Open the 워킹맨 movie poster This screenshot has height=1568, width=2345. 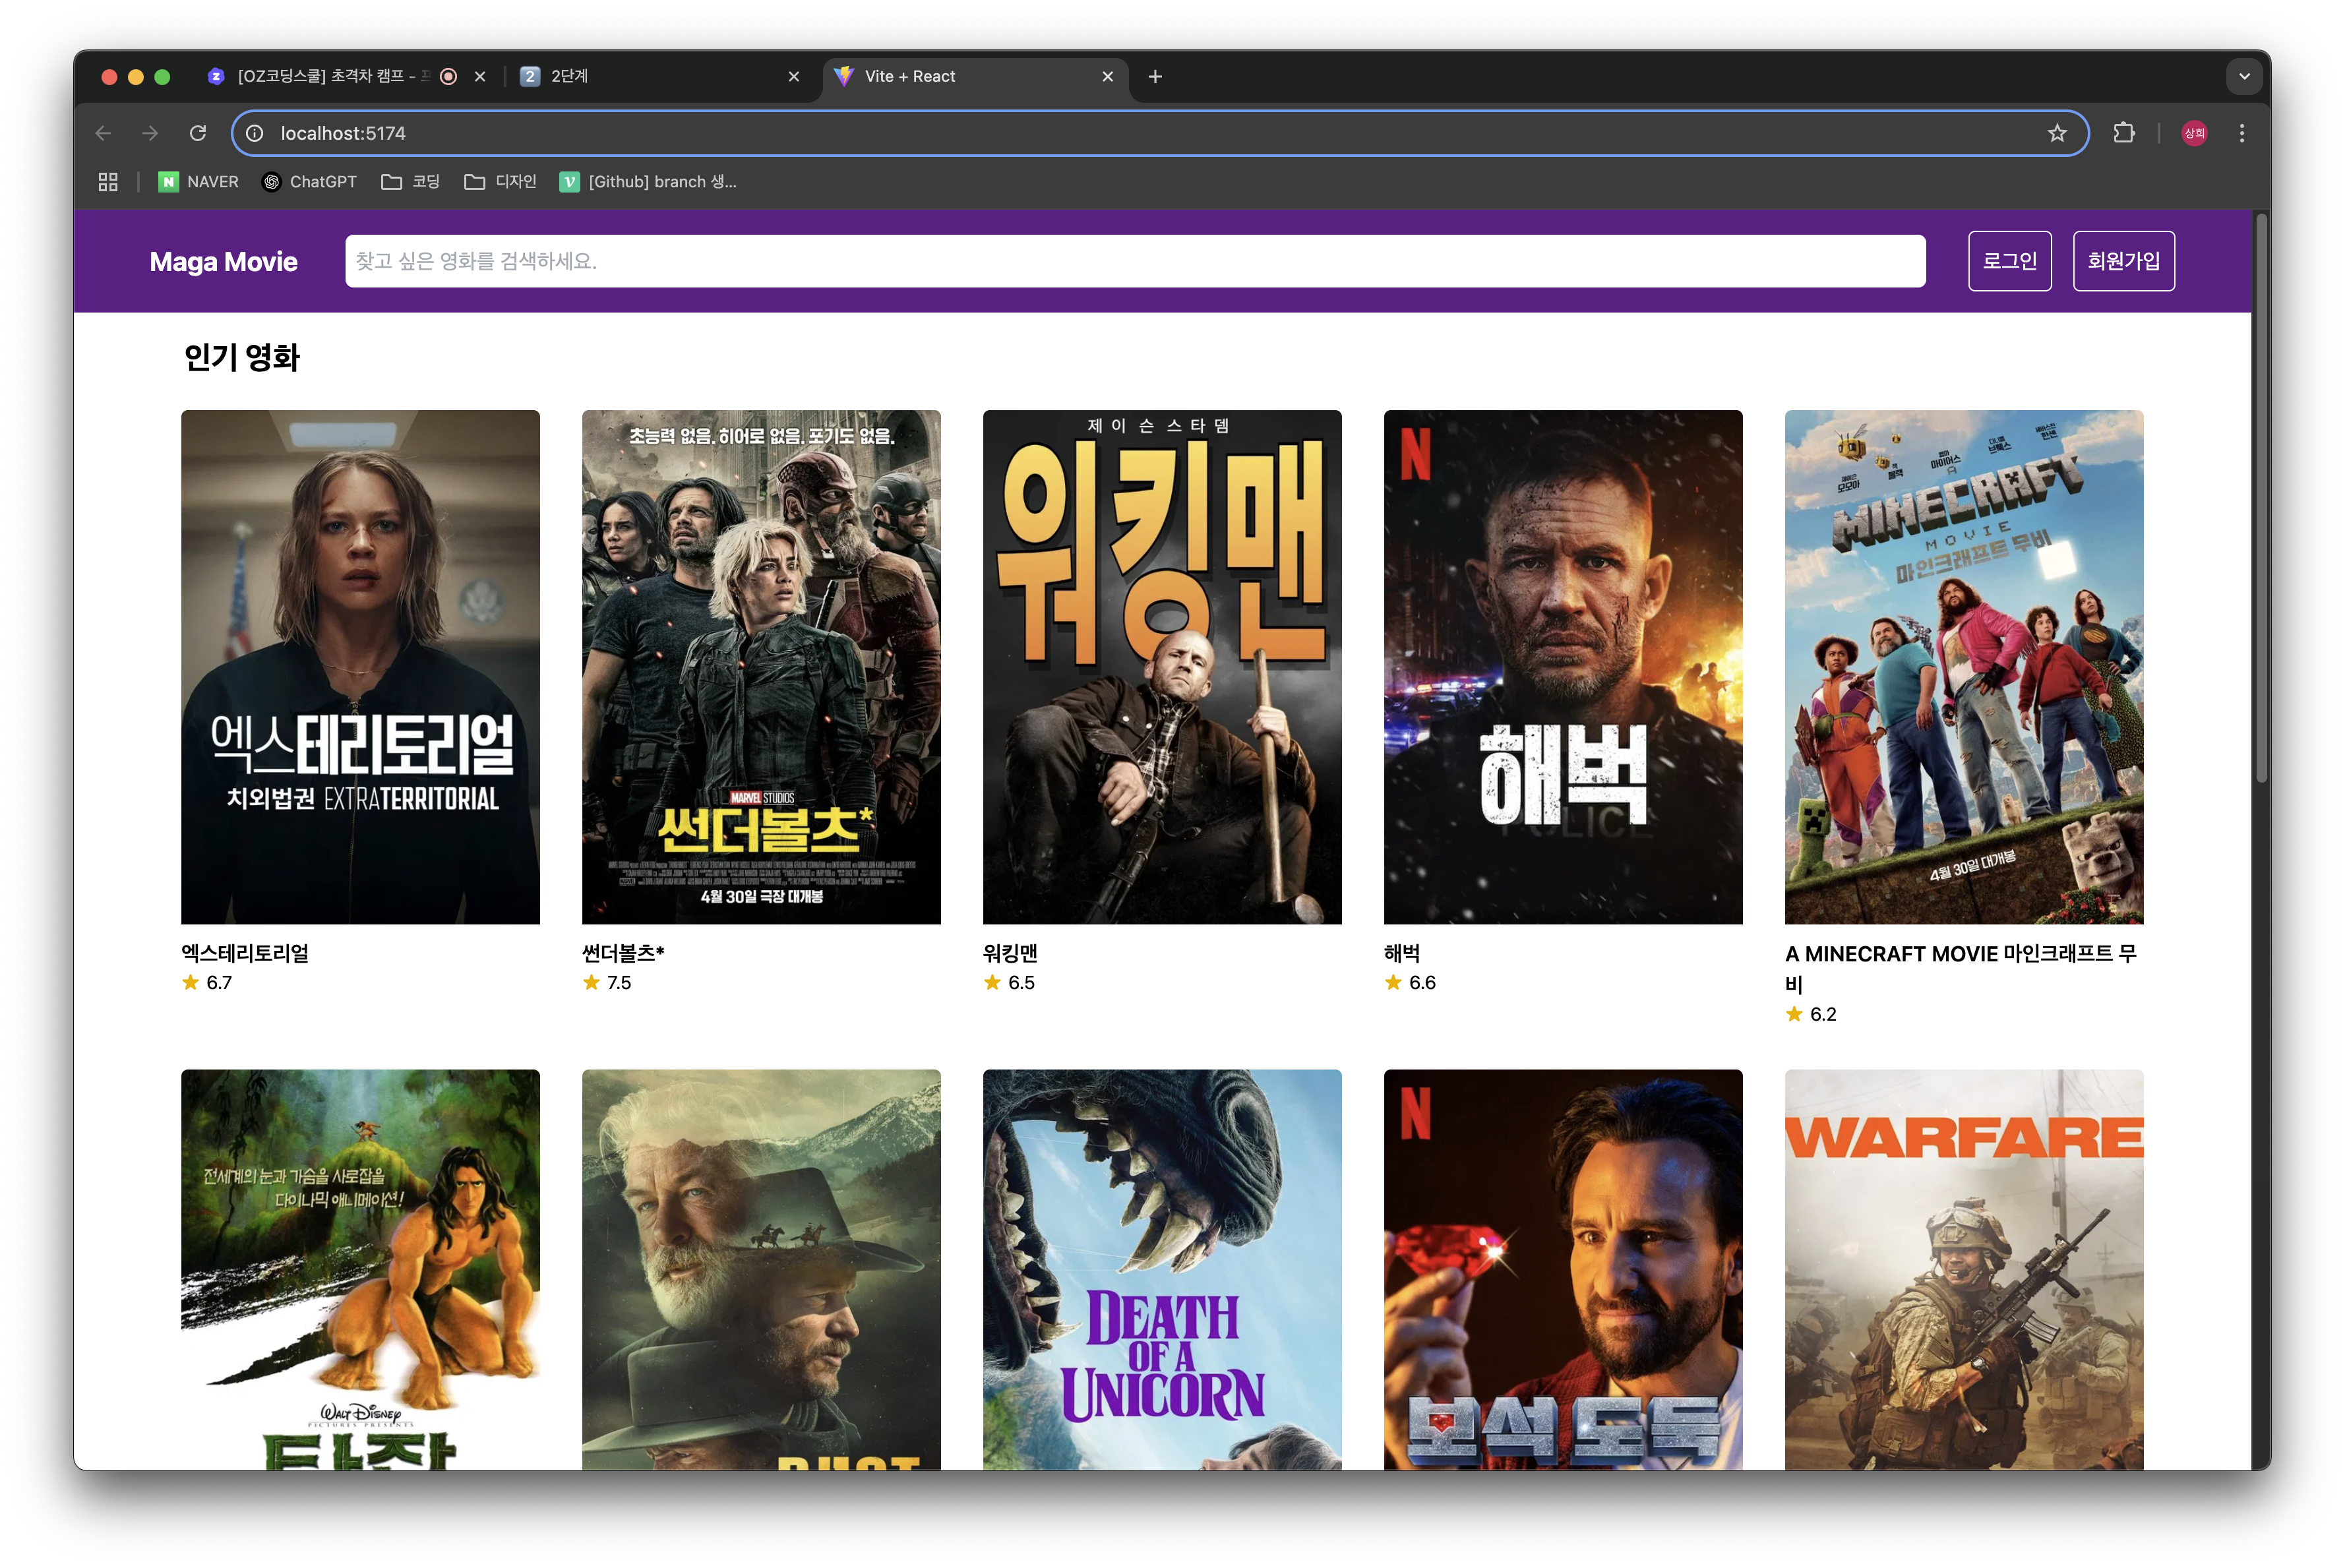point(1162,667)
